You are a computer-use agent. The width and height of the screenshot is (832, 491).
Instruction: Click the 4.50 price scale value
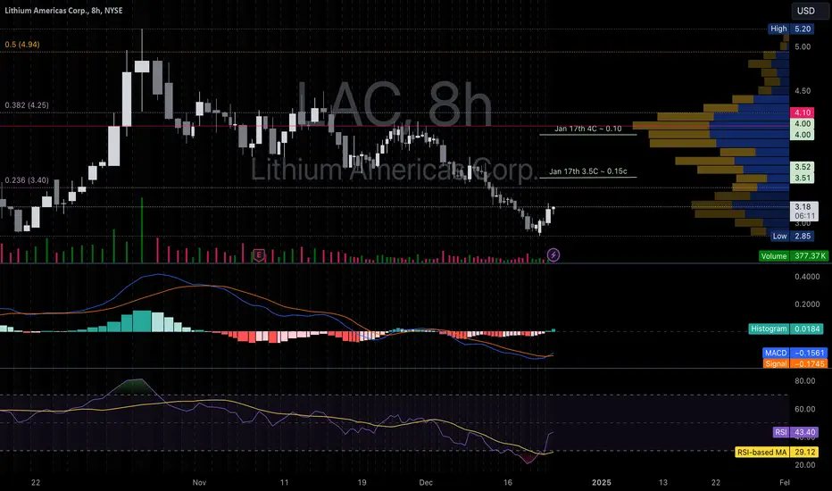(803, 91)
